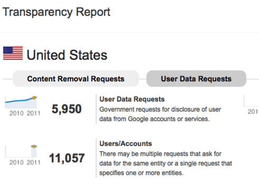Click the 2010 label under Users/Accounts chart

(x=16, y=162)
